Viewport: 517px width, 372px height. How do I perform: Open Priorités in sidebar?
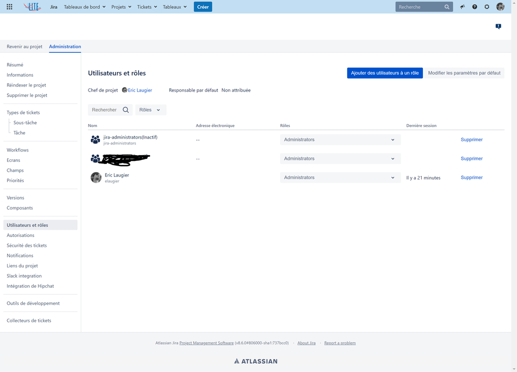coord(15,181)
